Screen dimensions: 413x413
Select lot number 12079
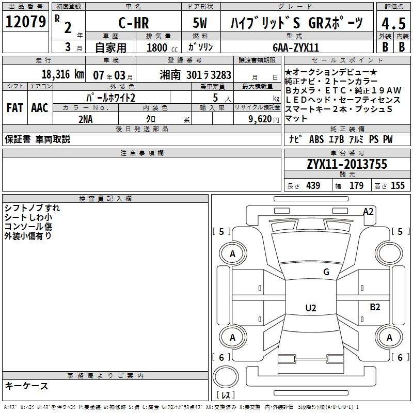pyautogui.click(x=25, y=22)
